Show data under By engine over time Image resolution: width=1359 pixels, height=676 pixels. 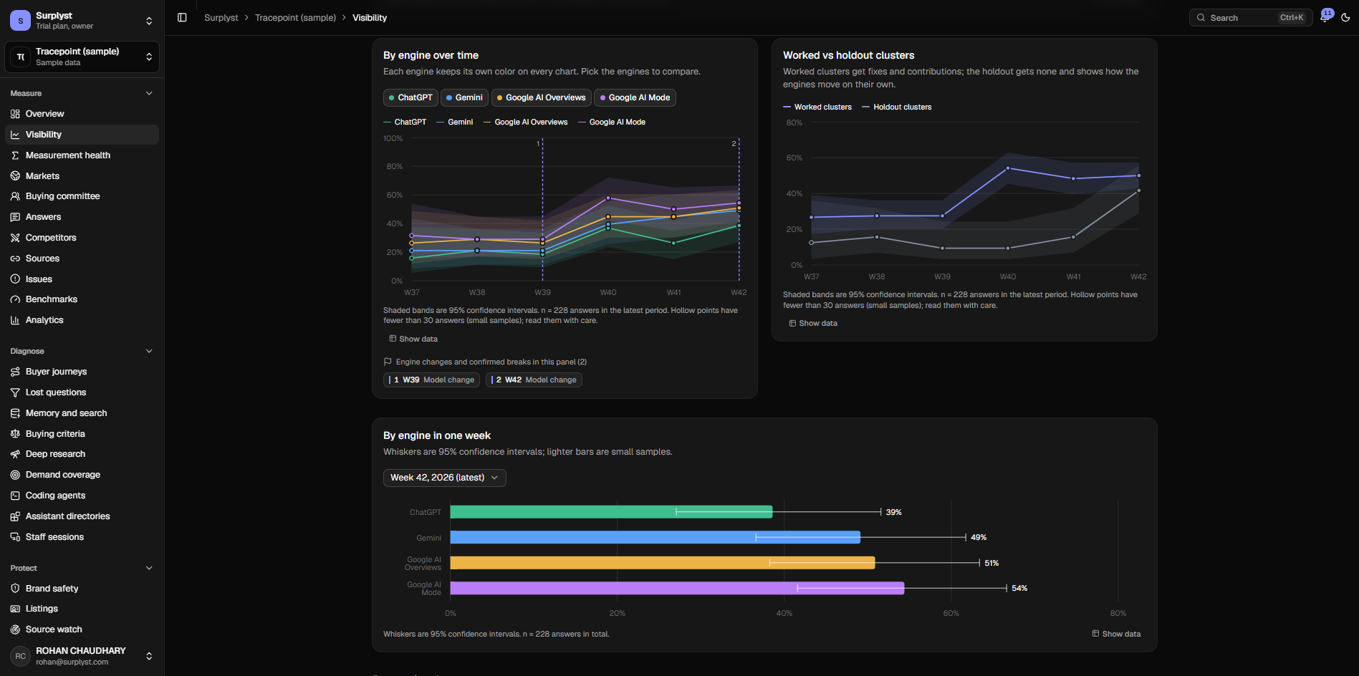click(413, 339)
